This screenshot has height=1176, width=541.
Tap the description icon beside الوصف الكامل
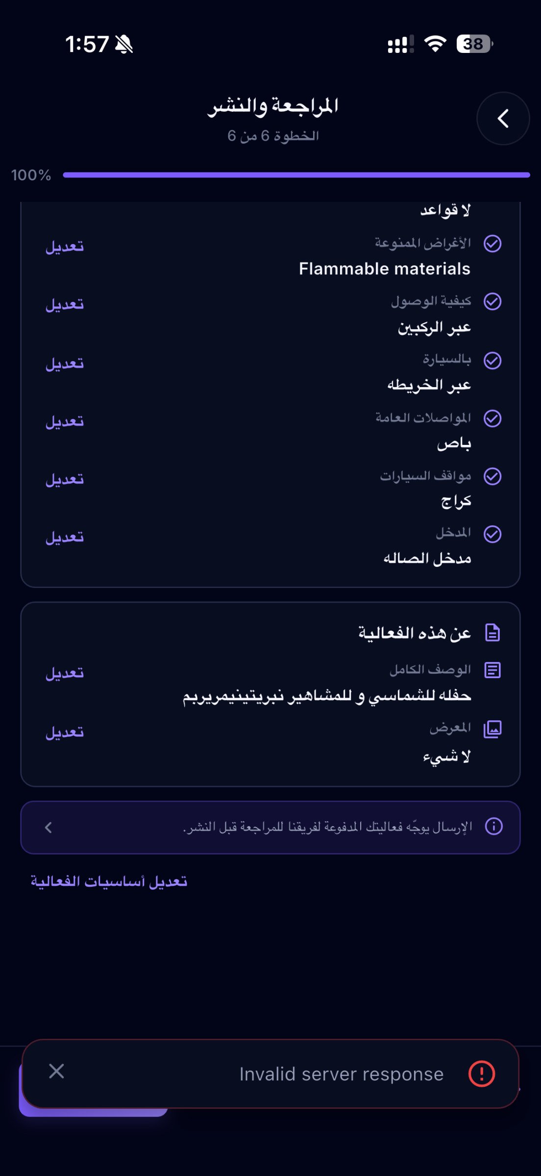(492, 670)
